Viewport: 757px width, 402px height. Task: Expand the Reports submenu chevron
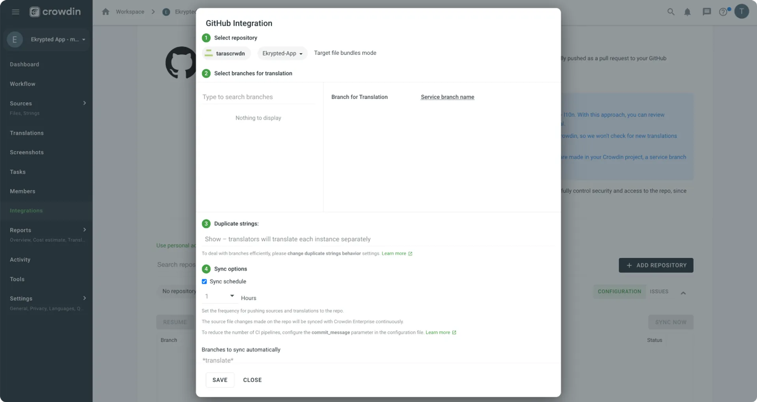[x=84, y=230]
